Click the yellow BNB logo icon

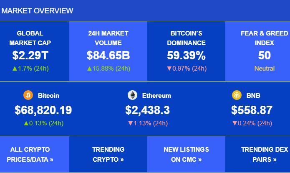(x=237, y=95)
